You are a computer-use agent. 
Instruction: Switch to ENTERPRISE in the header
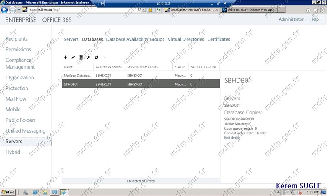(x=21, y=20)
